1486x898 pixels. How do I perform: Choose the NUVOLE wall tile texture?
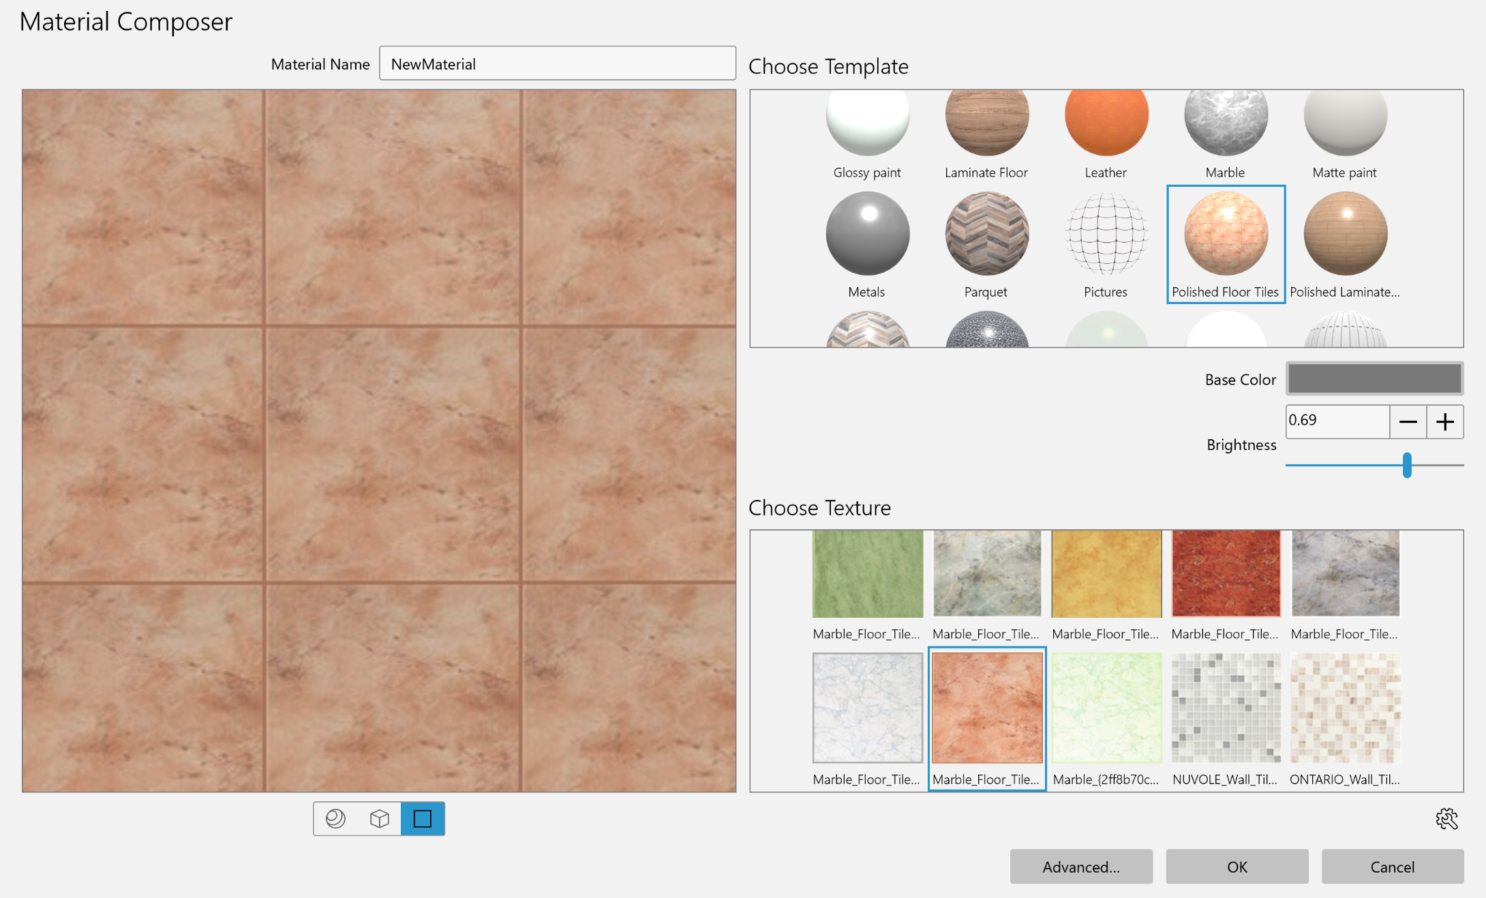click(x=1225, y=708)
